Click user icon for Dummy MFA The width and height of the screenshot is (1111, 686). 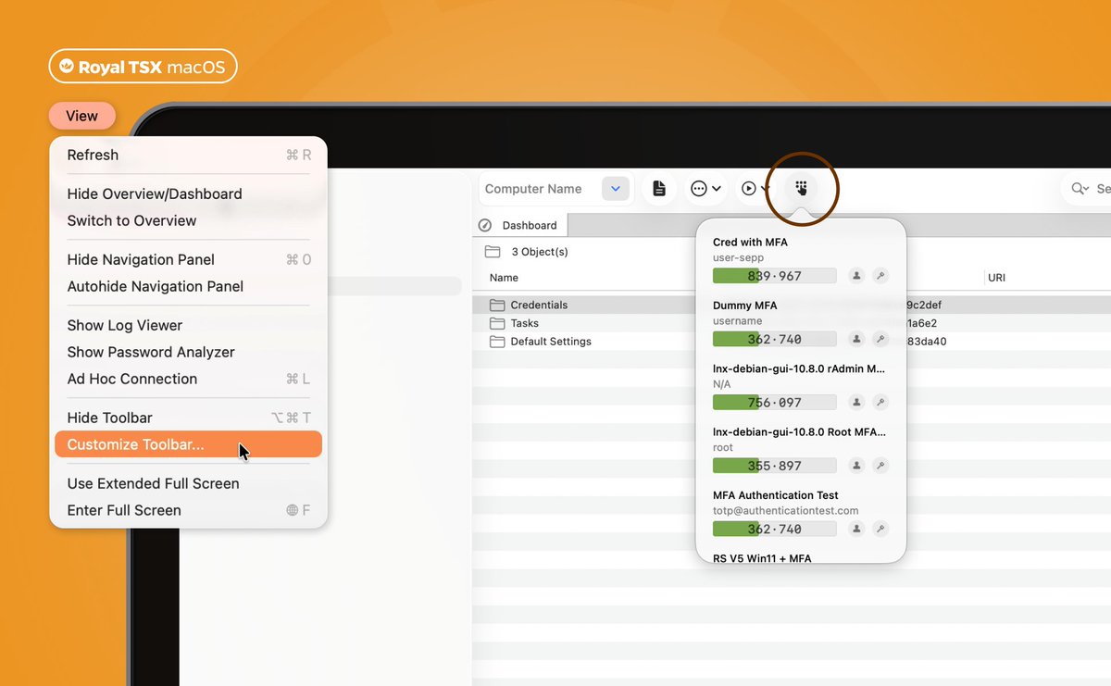click(856, 339)
